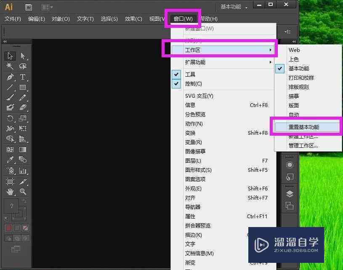Select the Direct Selection tool

click(x=23, y=56)
